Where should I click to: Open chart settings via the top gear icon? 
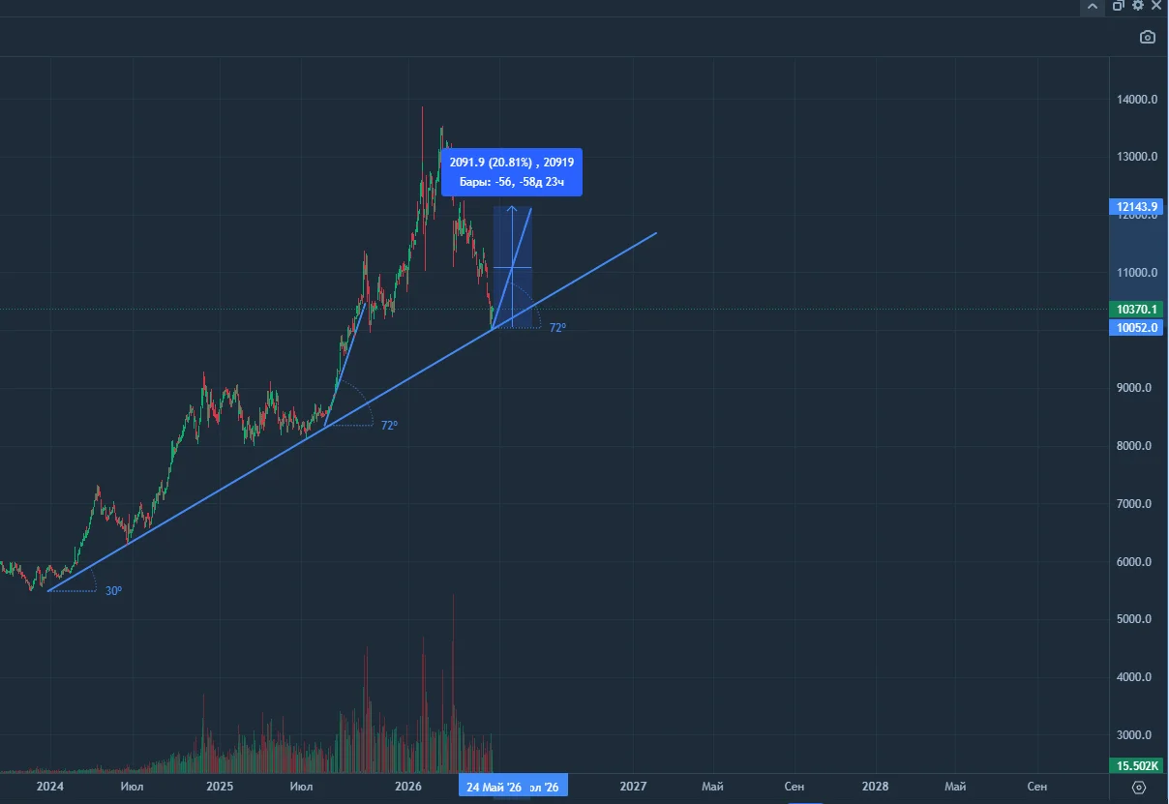click(x=1137, y=6)
